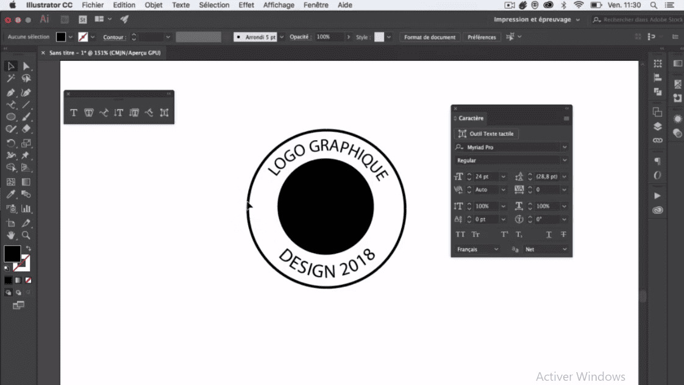The height and width of the screenshot is (385, 684).
Task: Open Préférences from the control bar
Action: click(x=482, y=37)
